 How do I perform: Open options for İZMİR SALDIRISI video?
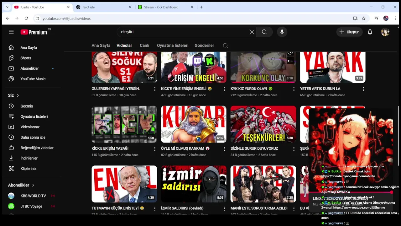(224, 208)
